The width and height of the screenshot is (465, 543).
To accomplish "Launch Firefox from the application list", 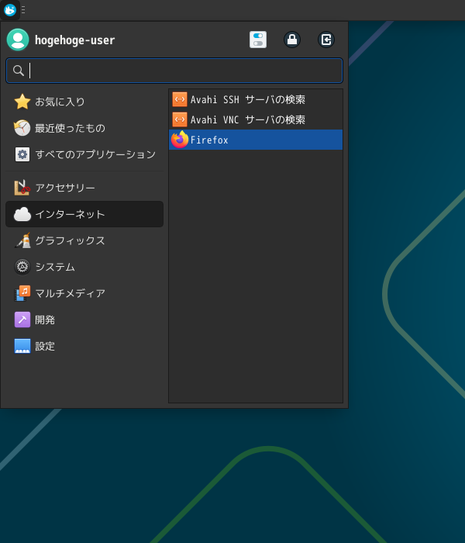I will click(209, 140).
